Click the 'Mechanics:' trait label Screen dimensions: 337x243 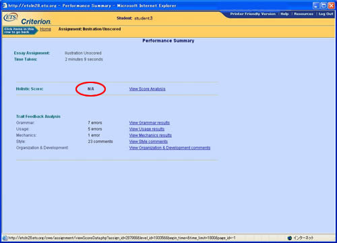tap(26, 135)
